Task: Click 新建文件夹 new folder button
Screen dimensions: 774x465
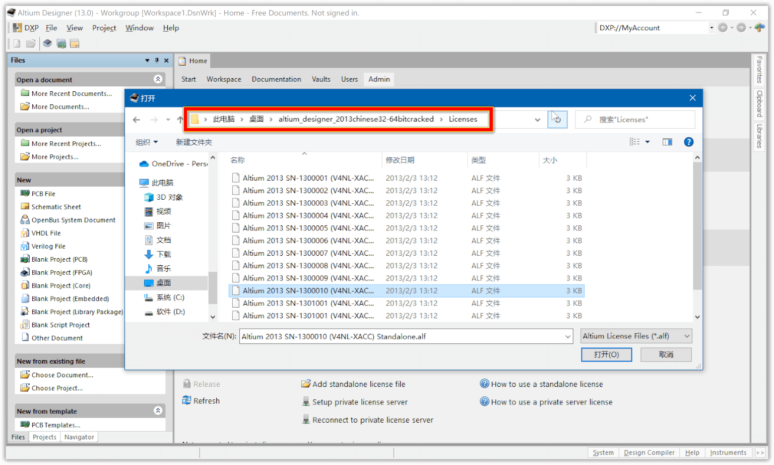Action: pyautogui.click(x=194, y=142)
